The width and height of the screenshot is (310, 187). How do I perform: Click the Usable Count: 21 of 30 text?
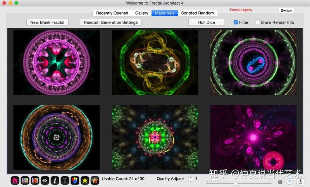[x=123, y=179]
